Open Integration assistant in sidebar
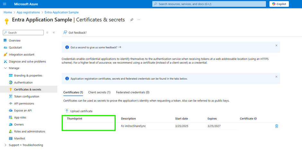Screen dimensions: 302x153 pyautogui.click(x=22, y=55)
